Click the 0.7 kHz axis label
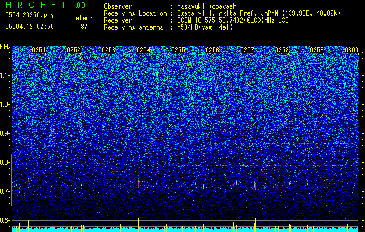 (5, 191)
